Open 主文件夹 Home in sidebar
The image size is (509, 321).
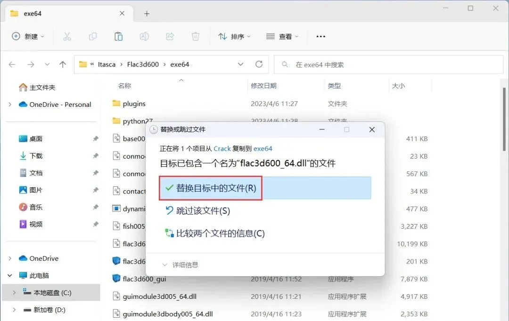point(37,88)
